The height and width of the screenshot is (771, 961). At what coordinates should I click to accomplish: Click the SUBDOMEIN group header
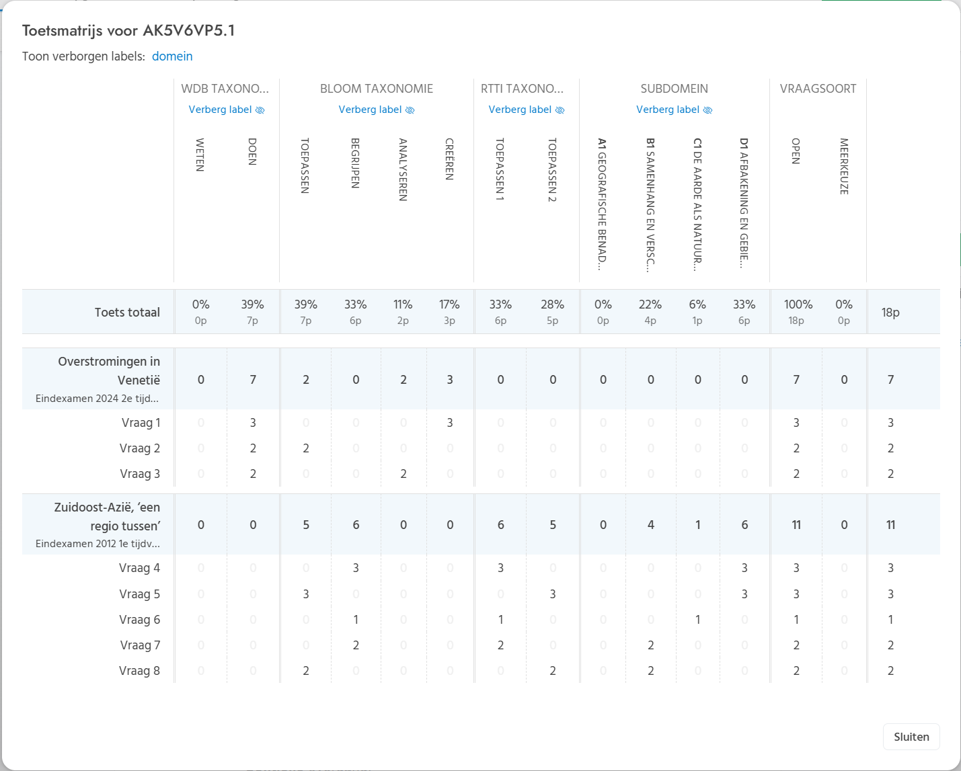tap(674, 89)
